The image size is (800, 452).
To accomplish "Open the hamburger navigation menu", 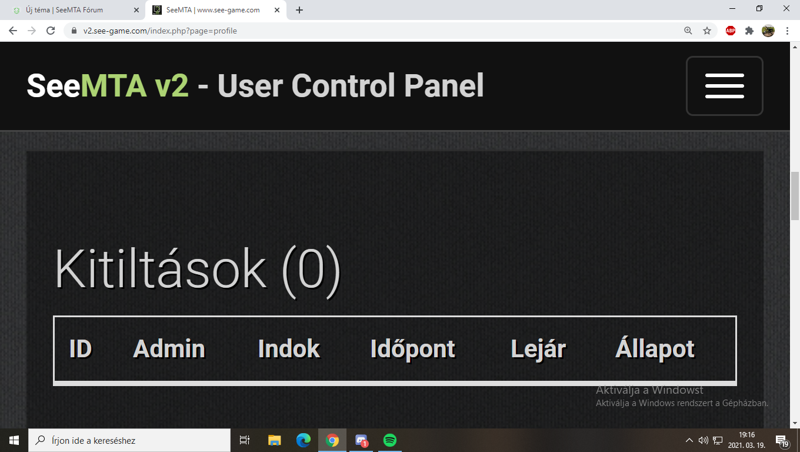I will coord(725,86).
